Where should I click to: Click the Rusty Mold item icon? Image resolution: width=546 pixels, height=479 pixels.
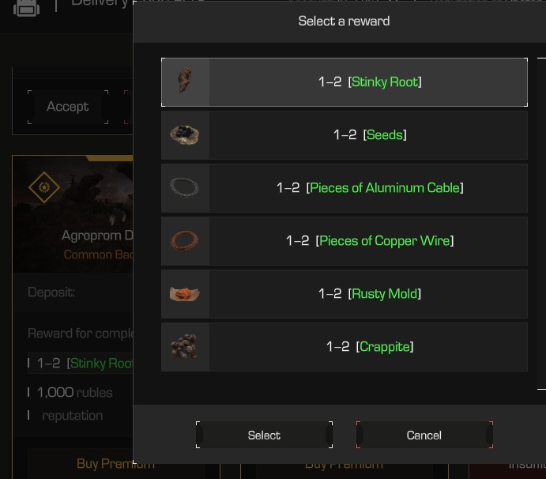[x=185, y=294]
